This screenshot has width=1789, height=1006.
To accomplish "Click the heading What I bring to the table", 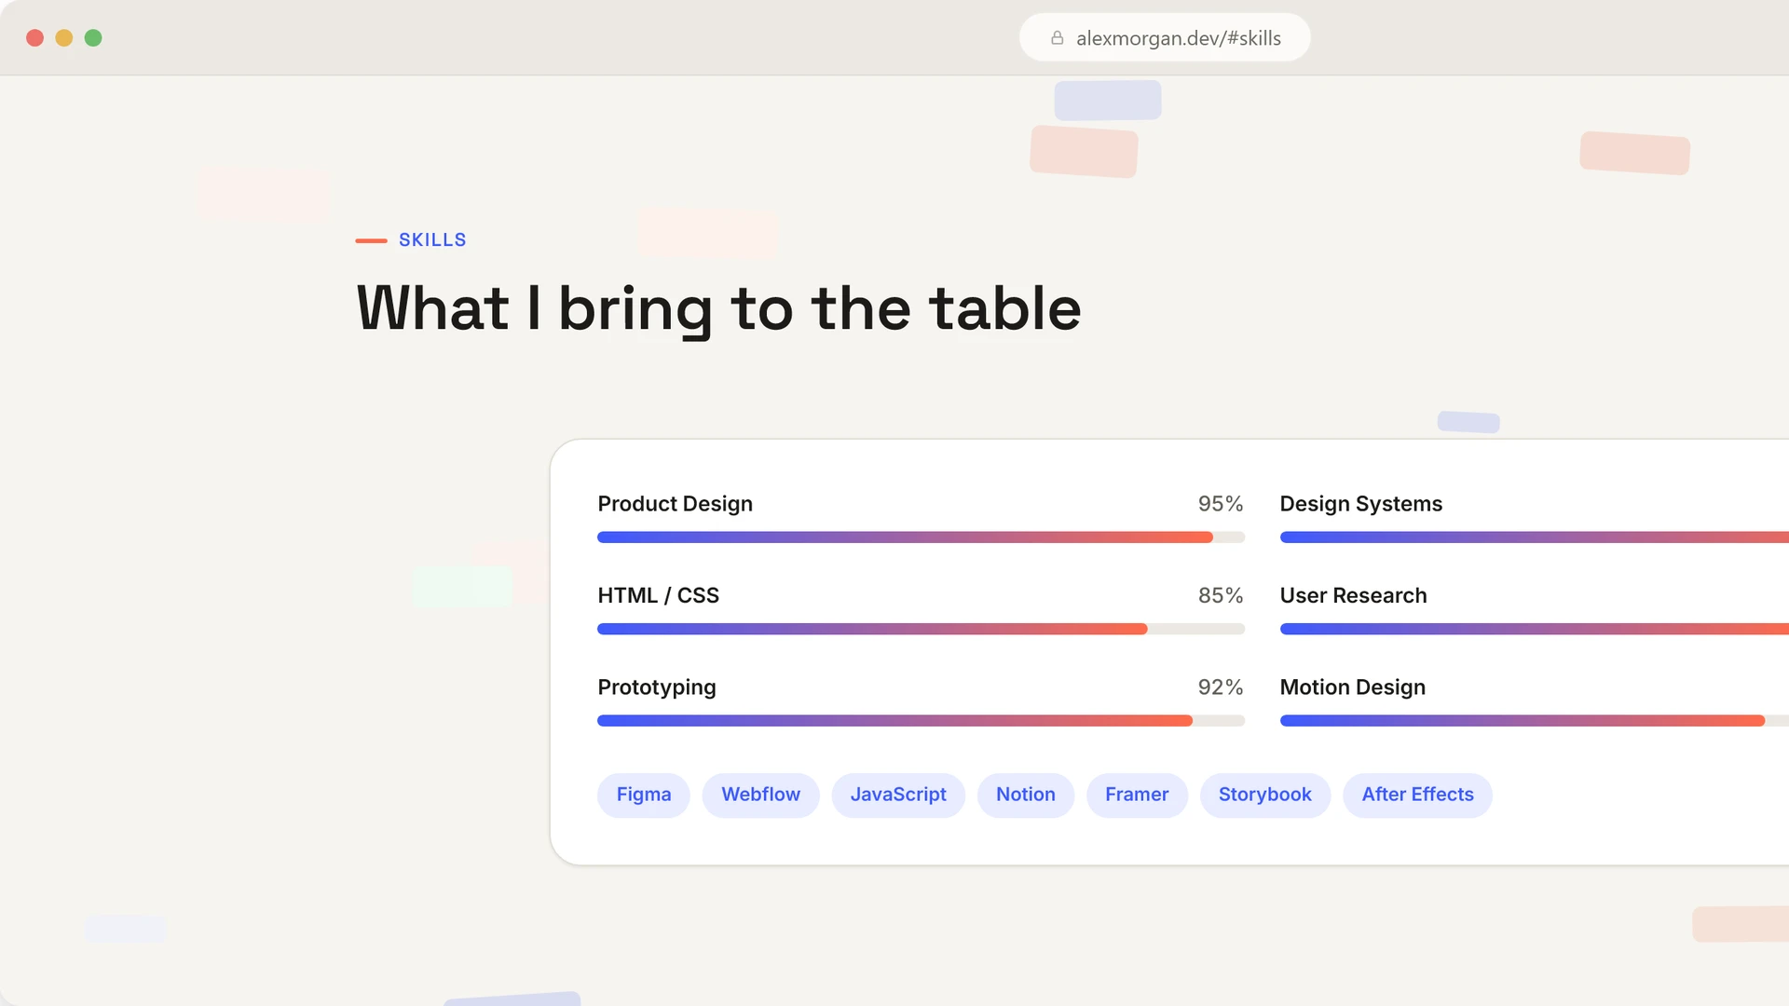I will point(718,309).
